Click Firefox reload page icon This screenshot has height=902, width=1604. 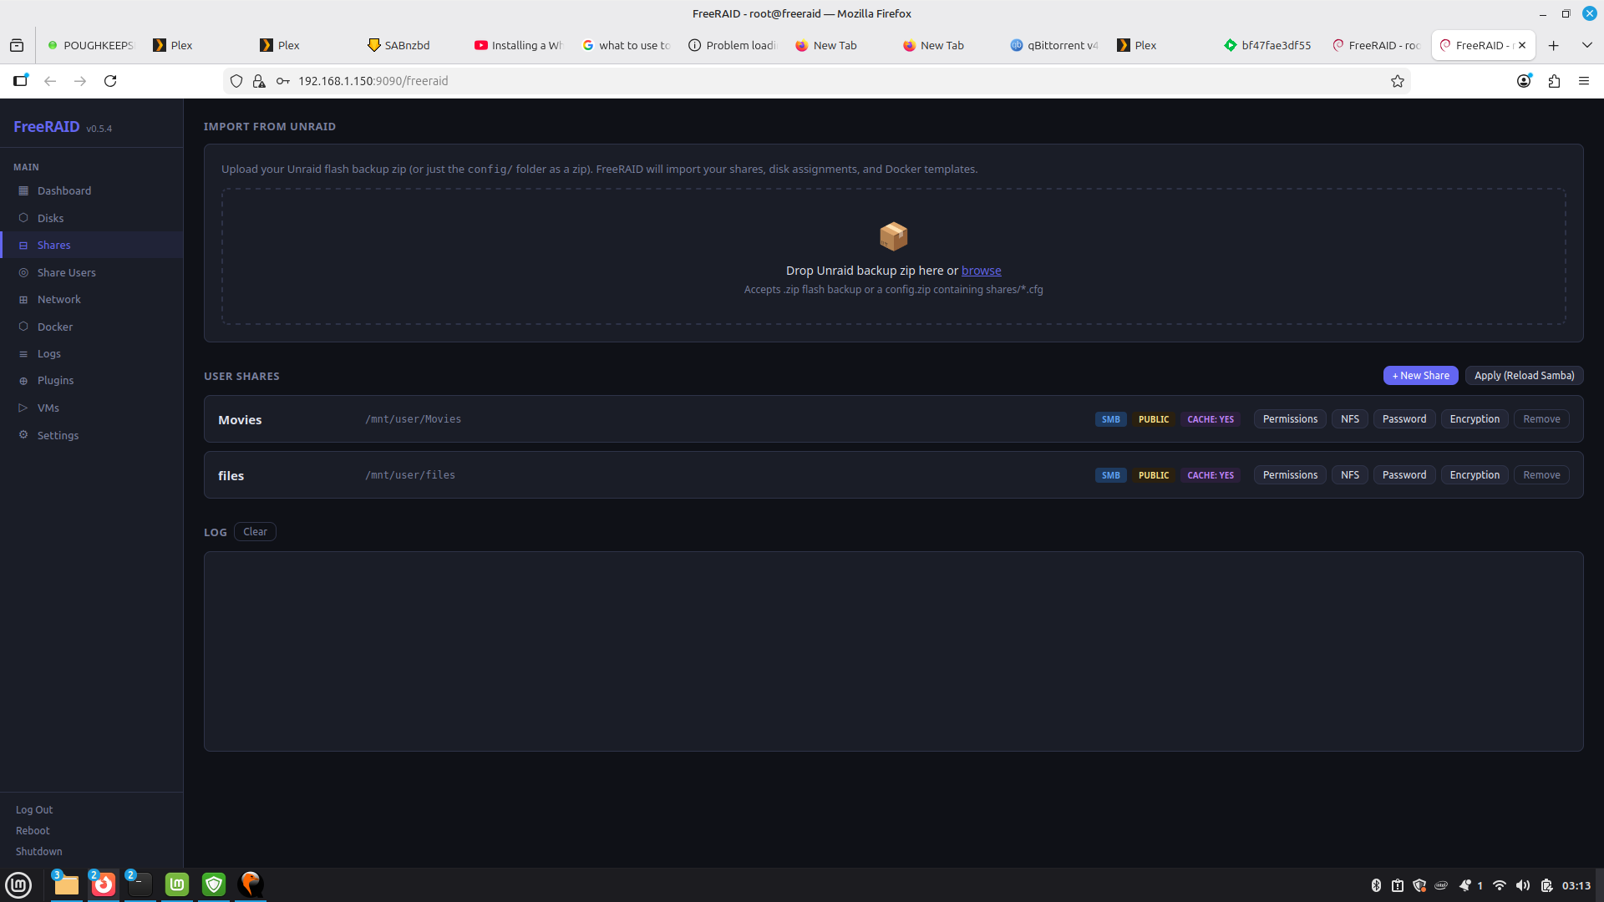(x=110, y=81)
